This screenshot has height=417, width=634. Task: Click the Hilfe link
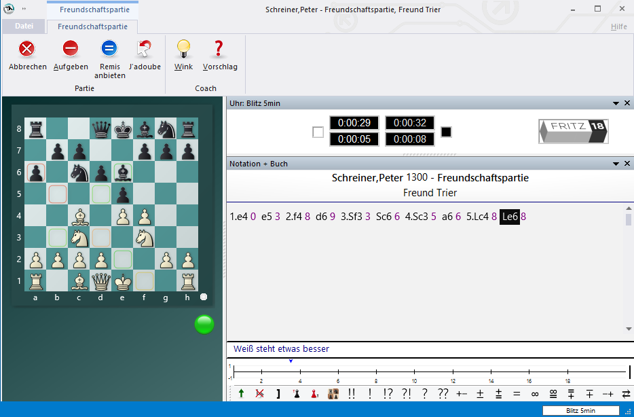[618, 26]
